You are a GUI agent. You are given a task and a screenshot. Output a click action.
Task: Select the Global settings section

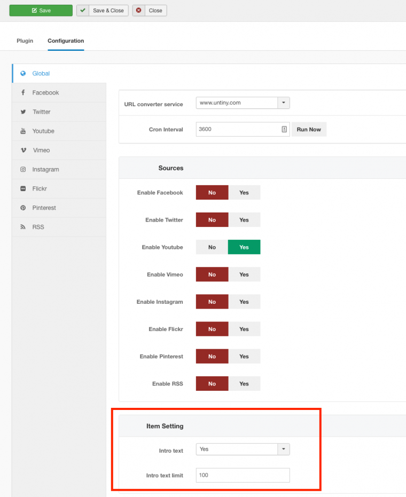[59, 74]
